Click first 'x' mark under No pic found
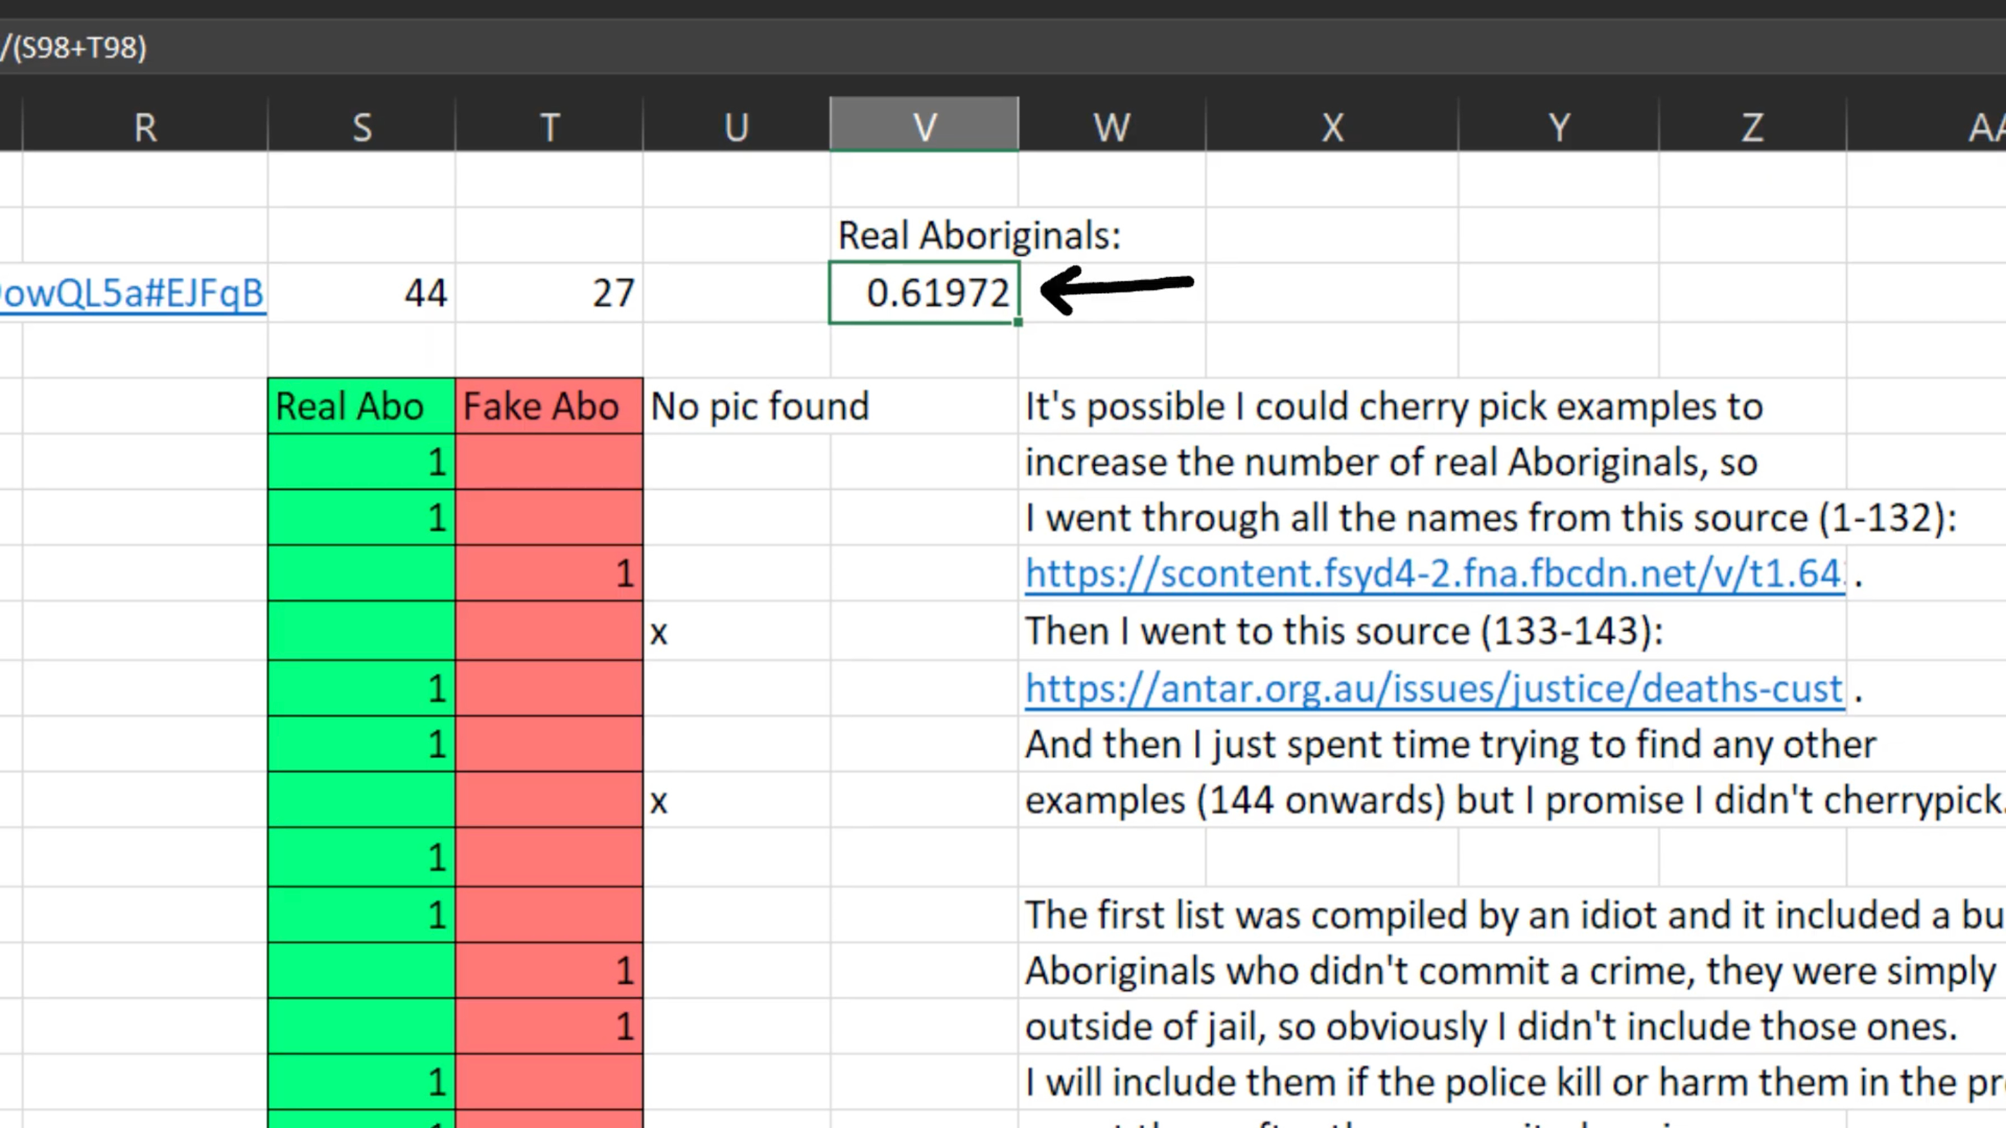The height and width of the screenshot is (1128, 2006). coord(659,632)
